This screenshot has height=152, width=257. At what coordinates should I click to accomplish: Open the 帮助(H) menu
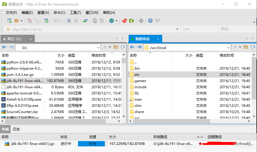pos(109,13)
